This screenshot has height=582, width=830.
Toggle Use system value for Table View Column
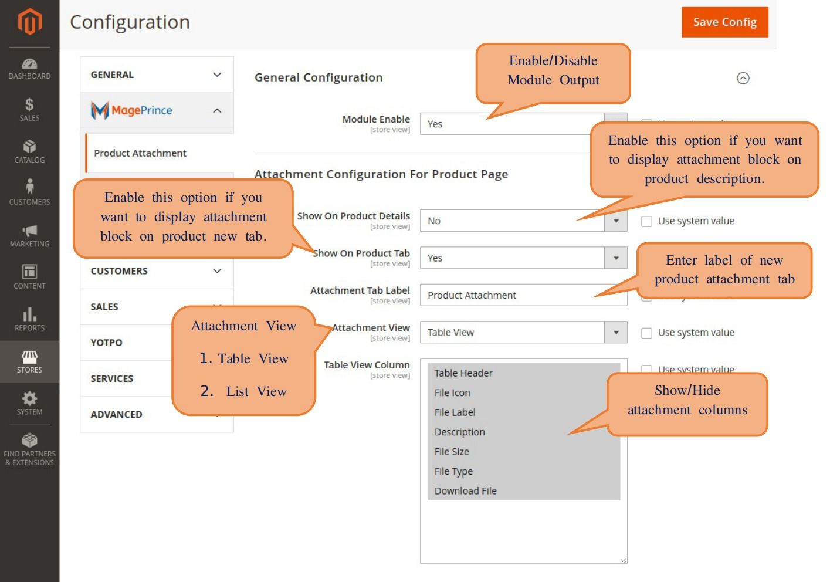[646, 370]
